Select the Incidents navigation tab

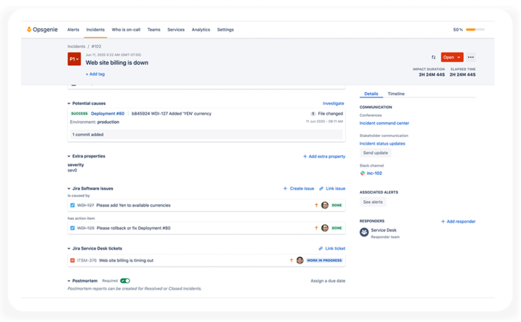tap(95, 30)
